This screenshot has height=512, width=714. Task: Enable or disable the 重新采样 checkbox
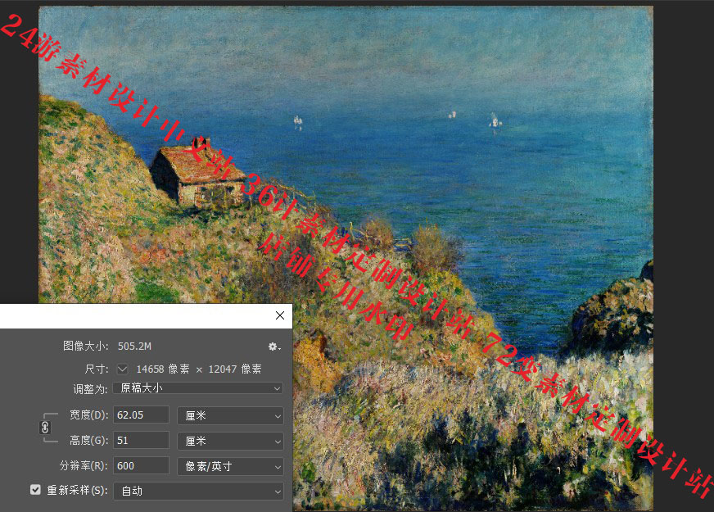[35, 490]
